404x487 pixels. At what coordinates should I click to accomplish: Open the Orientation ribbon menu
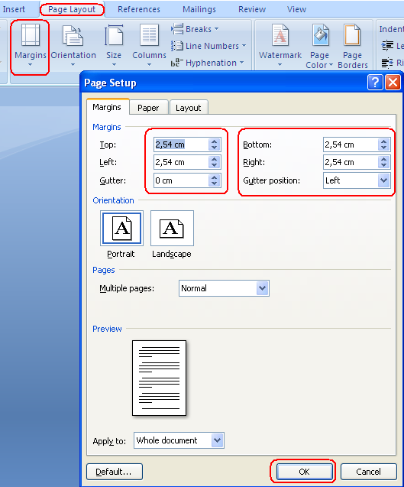tap(73, 45)
